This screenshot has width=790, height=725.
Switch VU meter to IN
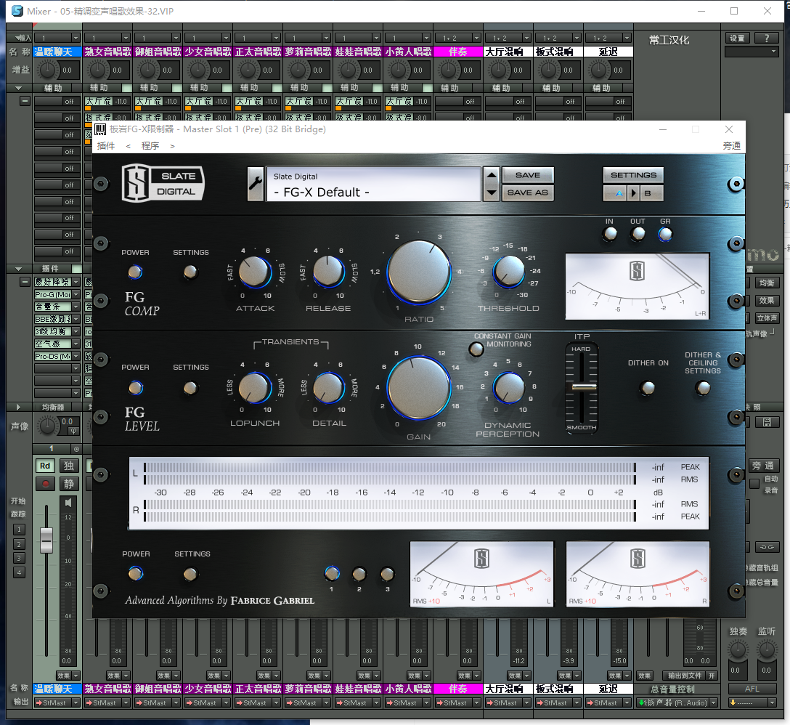[x=610, y=234]
